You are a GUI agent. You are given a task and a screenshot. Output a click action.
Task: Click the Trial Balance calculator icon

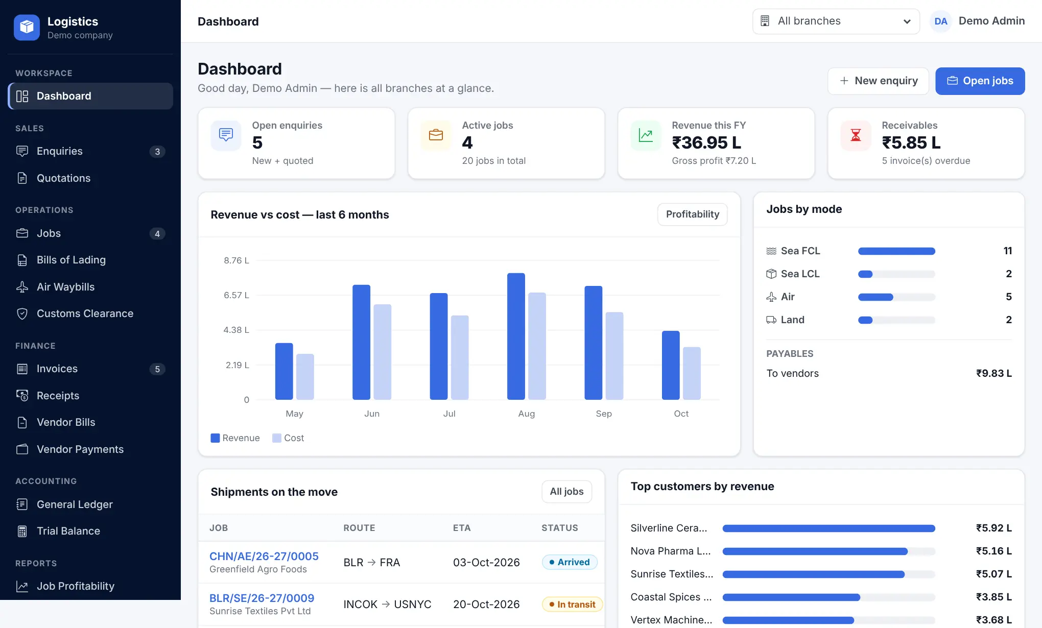tap(22, 531)
